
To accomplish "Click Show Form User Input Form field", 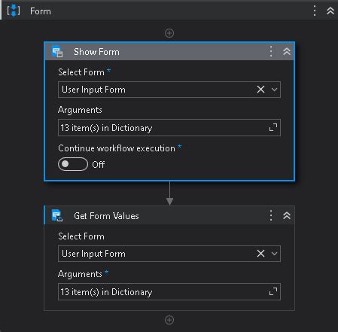I will pyautogui.click(x=169, y=90).
